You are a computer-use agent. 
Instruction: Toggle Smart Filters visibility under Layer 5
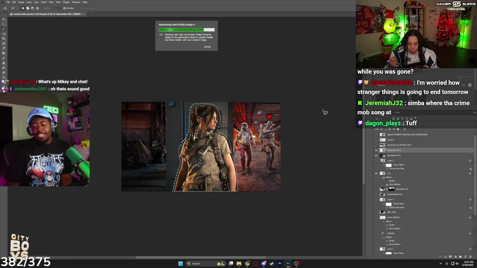coord(384,165)
